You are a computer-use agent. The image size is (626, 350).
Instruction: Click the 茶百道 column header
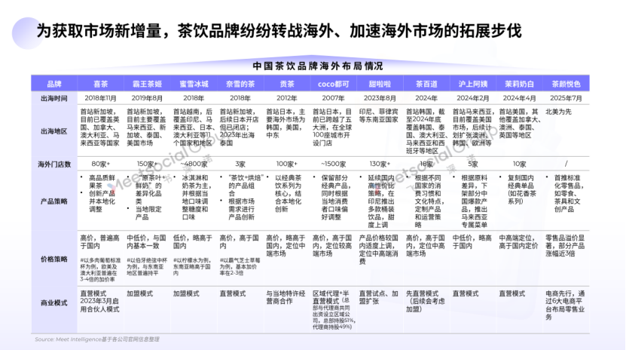click(x=426, y=84)
